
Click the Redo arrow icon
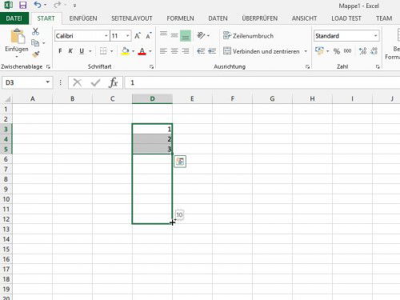click(x=57, y=5)
